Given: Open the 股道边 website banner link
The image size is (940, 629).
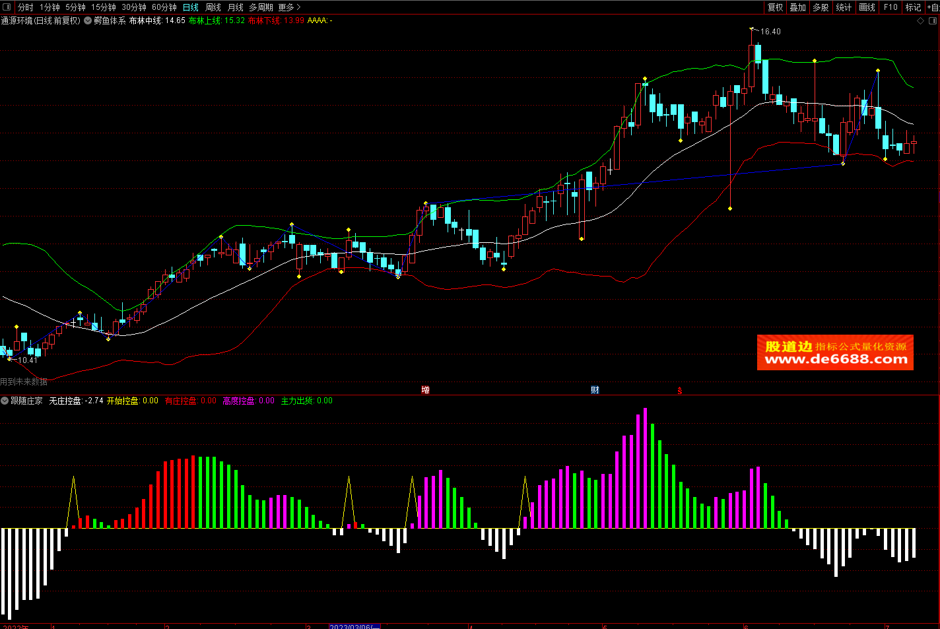Looking at the screenshot, I should click(x=835, y=352).
